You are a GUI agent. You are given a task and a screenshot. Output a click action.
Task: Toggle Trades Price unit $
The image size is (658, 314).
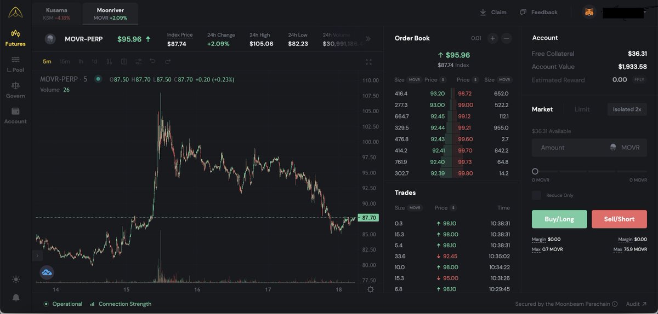pos(453,208)
